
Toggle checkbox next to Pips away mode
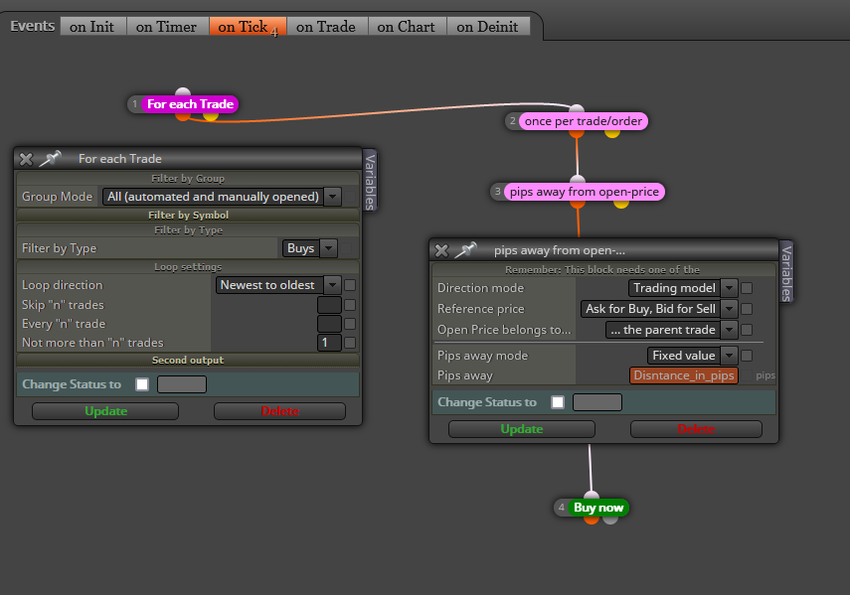747,356
